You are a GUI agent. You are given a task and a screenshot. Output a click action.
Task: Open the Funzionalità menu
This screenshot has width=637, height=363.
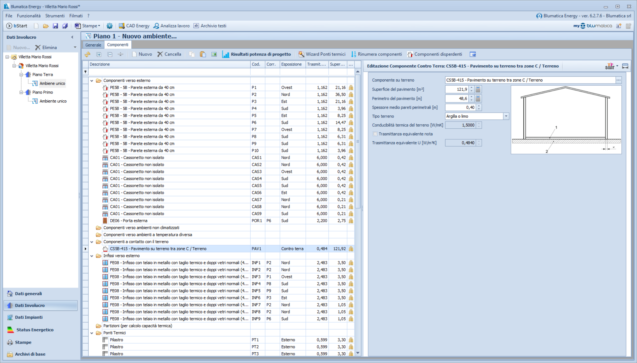pyautogui.click(x=29, y=16)
